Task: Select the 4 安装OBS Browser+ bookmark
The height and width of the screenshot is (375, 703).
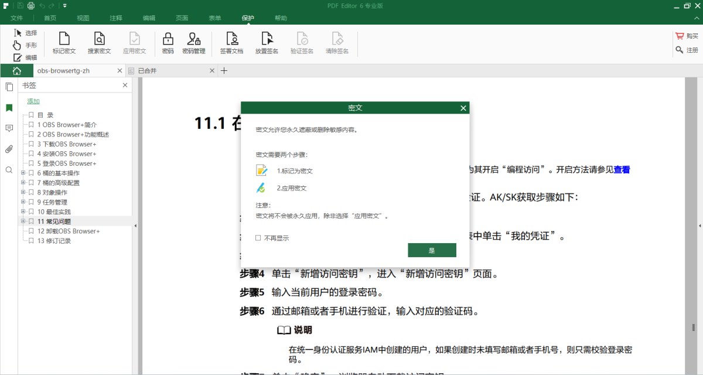Action: pyautogui.click(x=67, y=154)
